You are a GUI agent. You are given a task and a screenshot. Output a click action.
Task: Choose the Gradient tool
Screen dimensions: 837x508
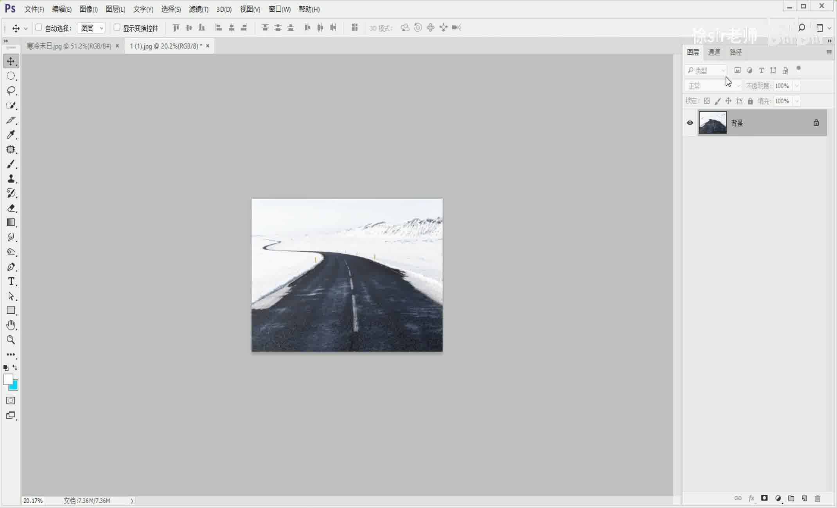tap(11, 222)
